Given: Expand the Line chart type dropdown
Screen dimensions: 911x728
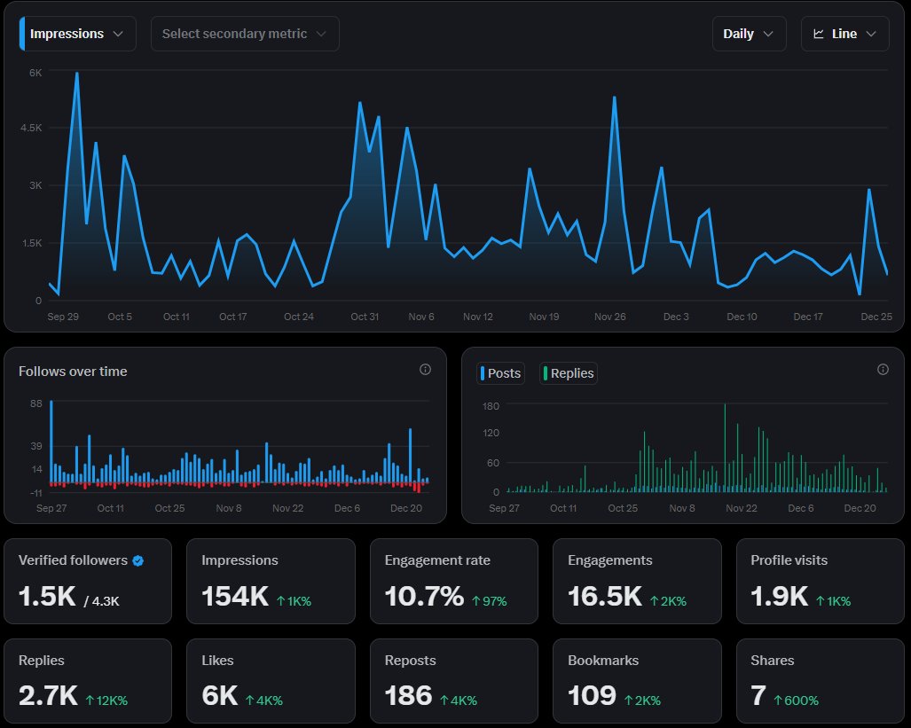Looking at the screenshot, I should click(x=844, y=34).
